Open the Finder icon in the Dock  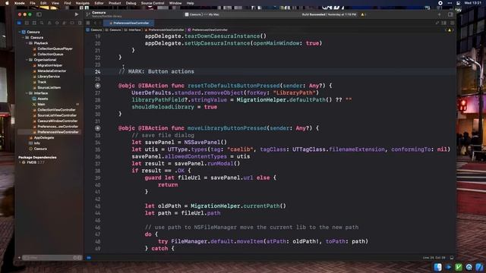click(437, 267)
